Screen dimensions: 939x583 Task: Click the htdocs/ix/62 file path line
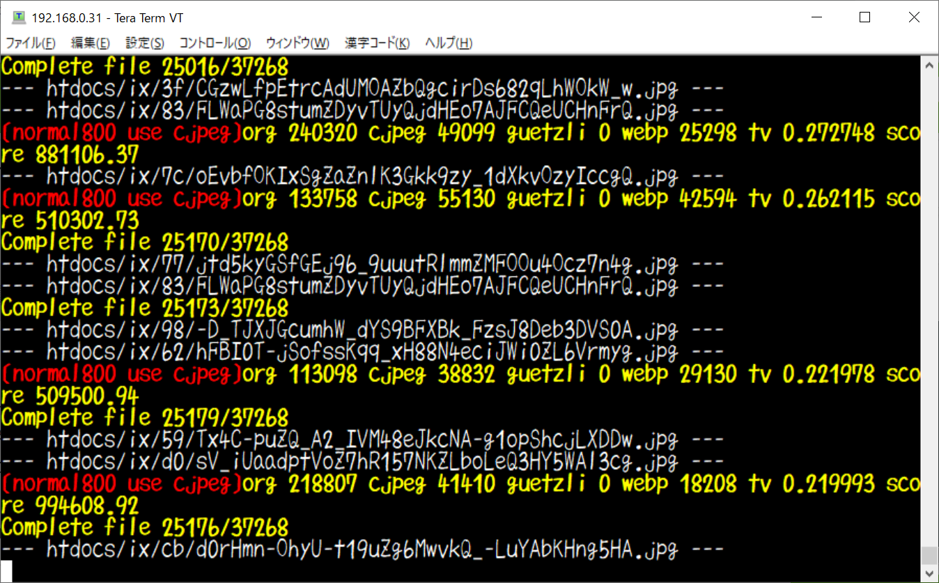point(362,352)
